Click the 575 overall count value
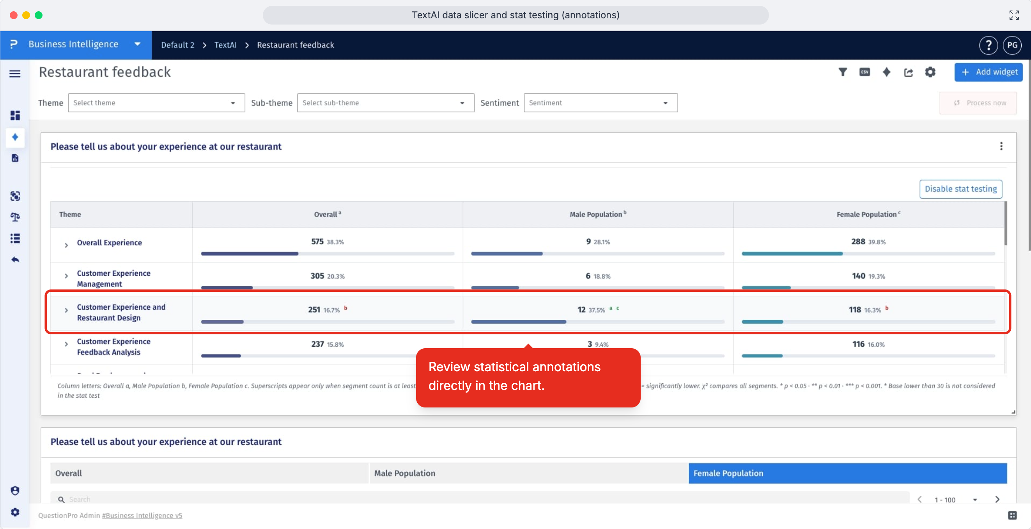This screenshot has height=529, width=1031. 317,242
